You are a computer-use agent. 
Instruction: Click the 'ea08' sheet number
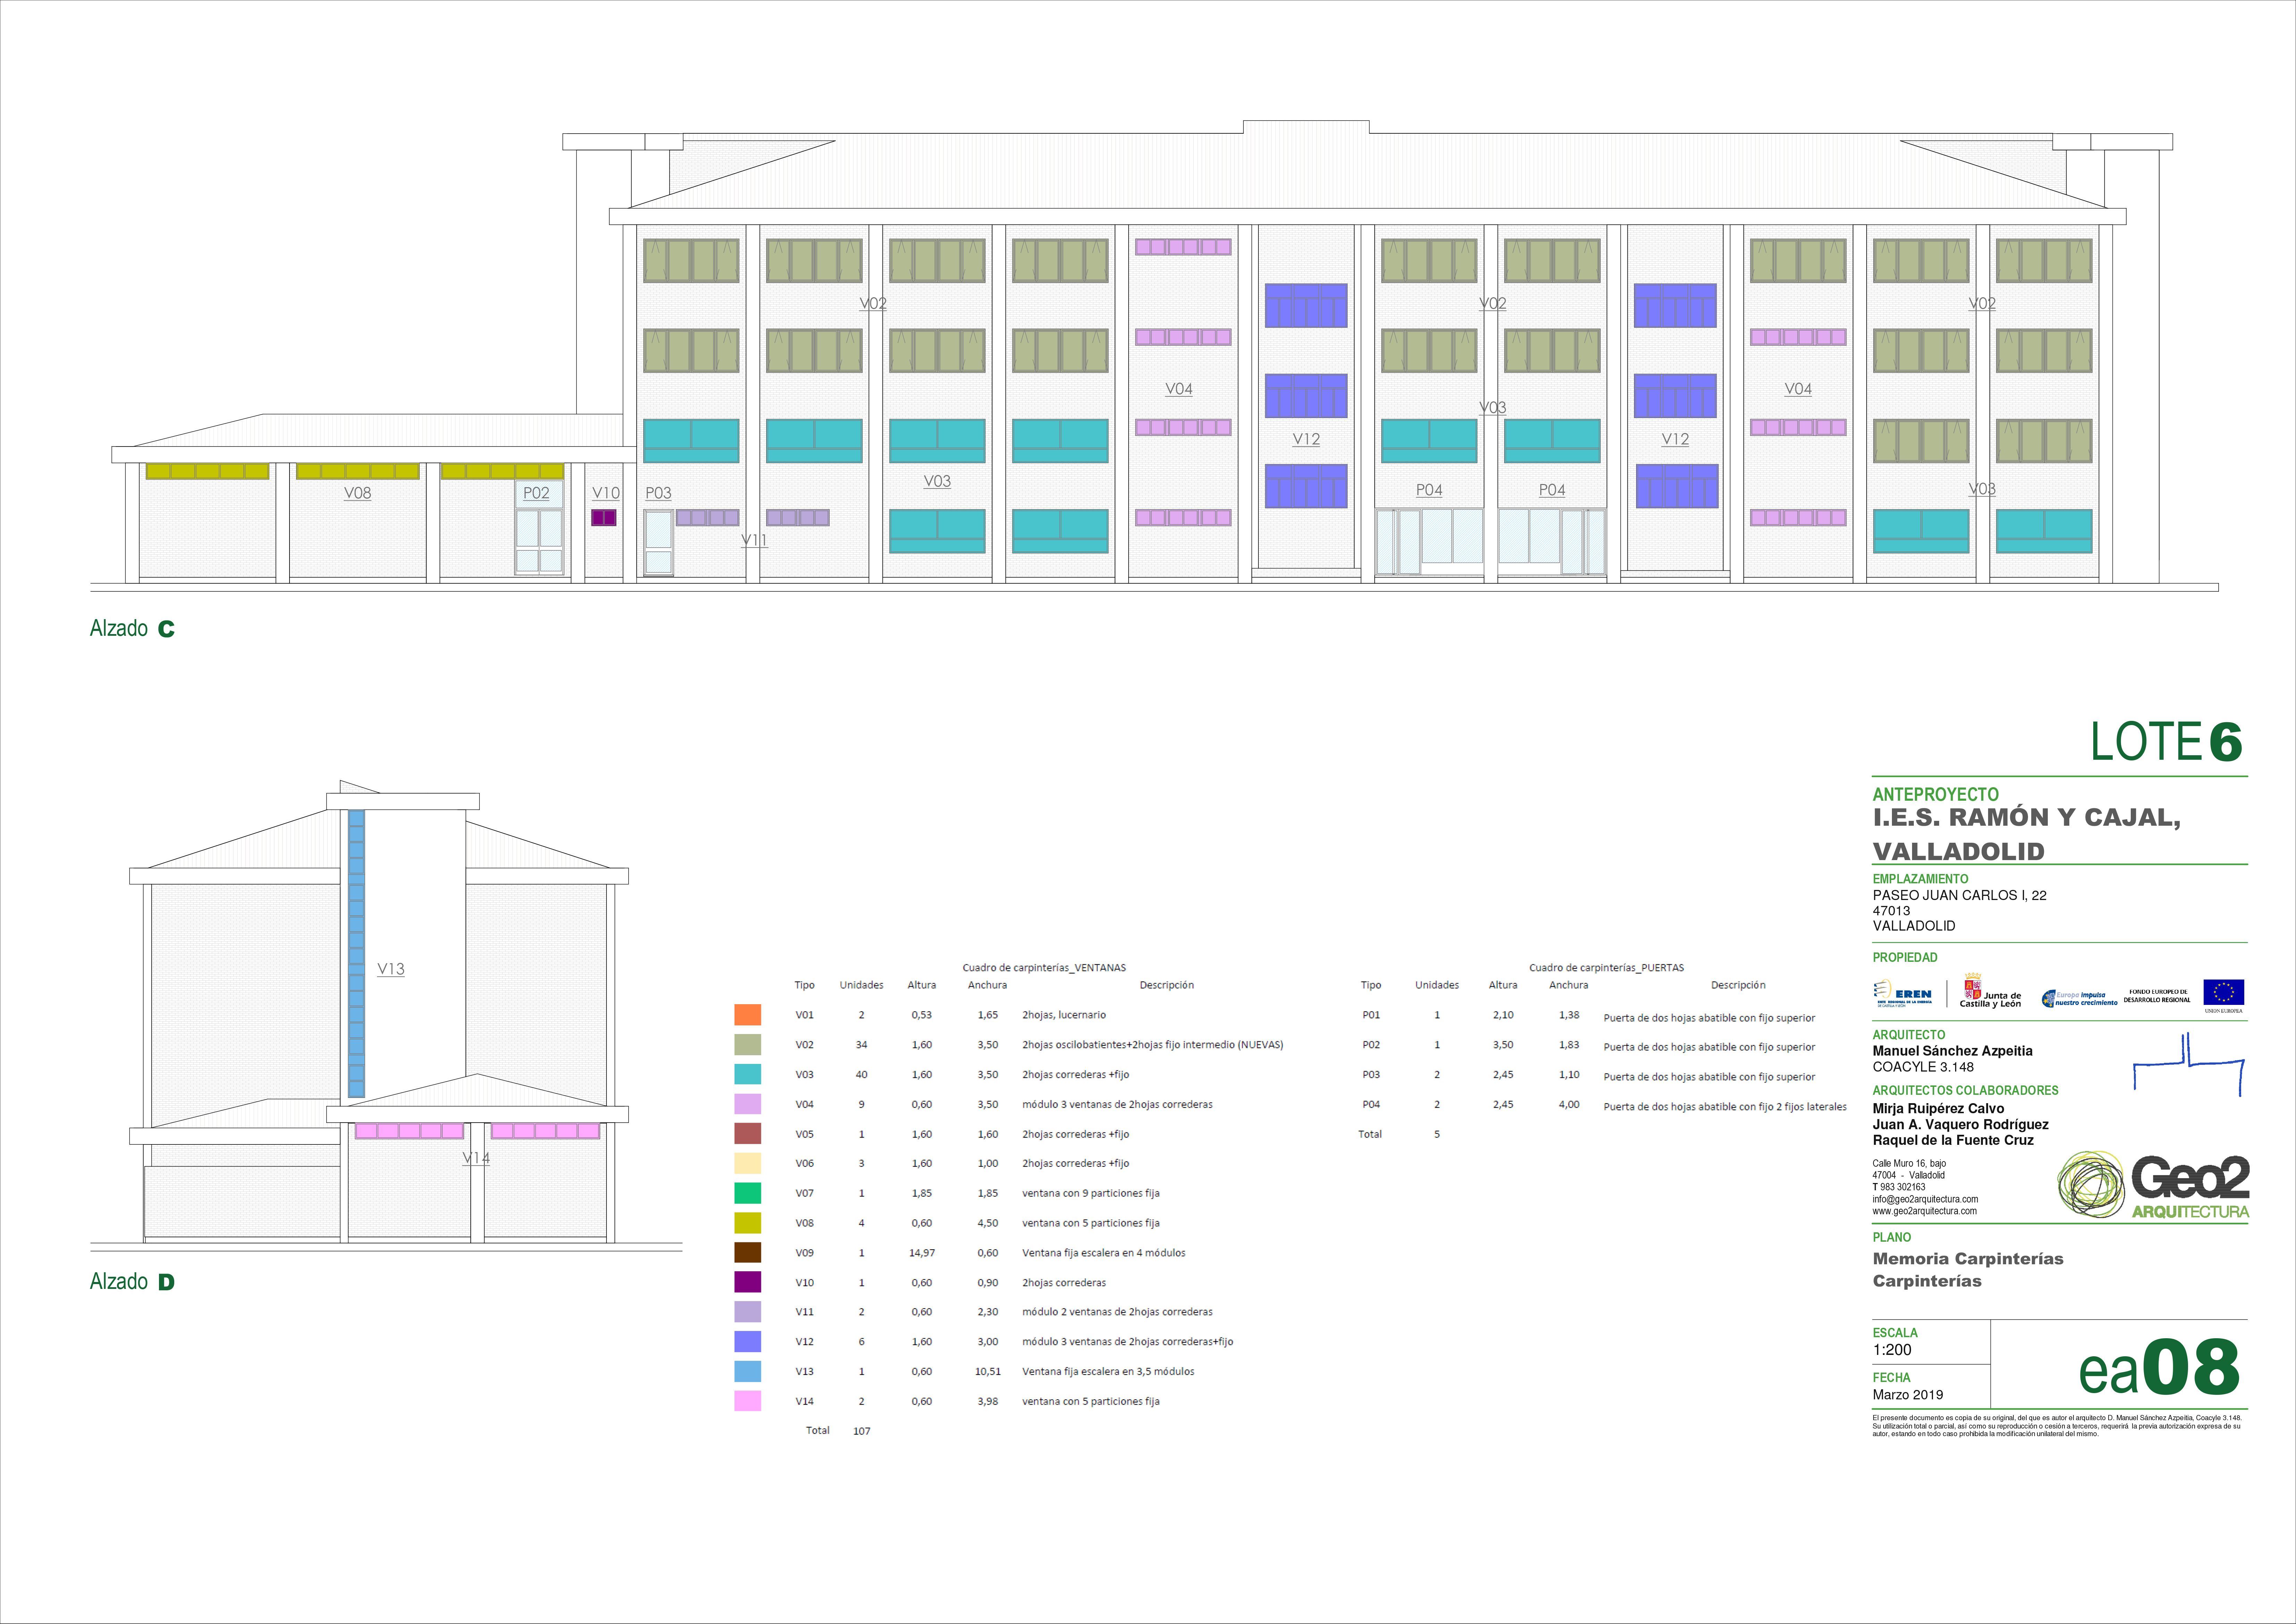click(x=2159, y=1368)
